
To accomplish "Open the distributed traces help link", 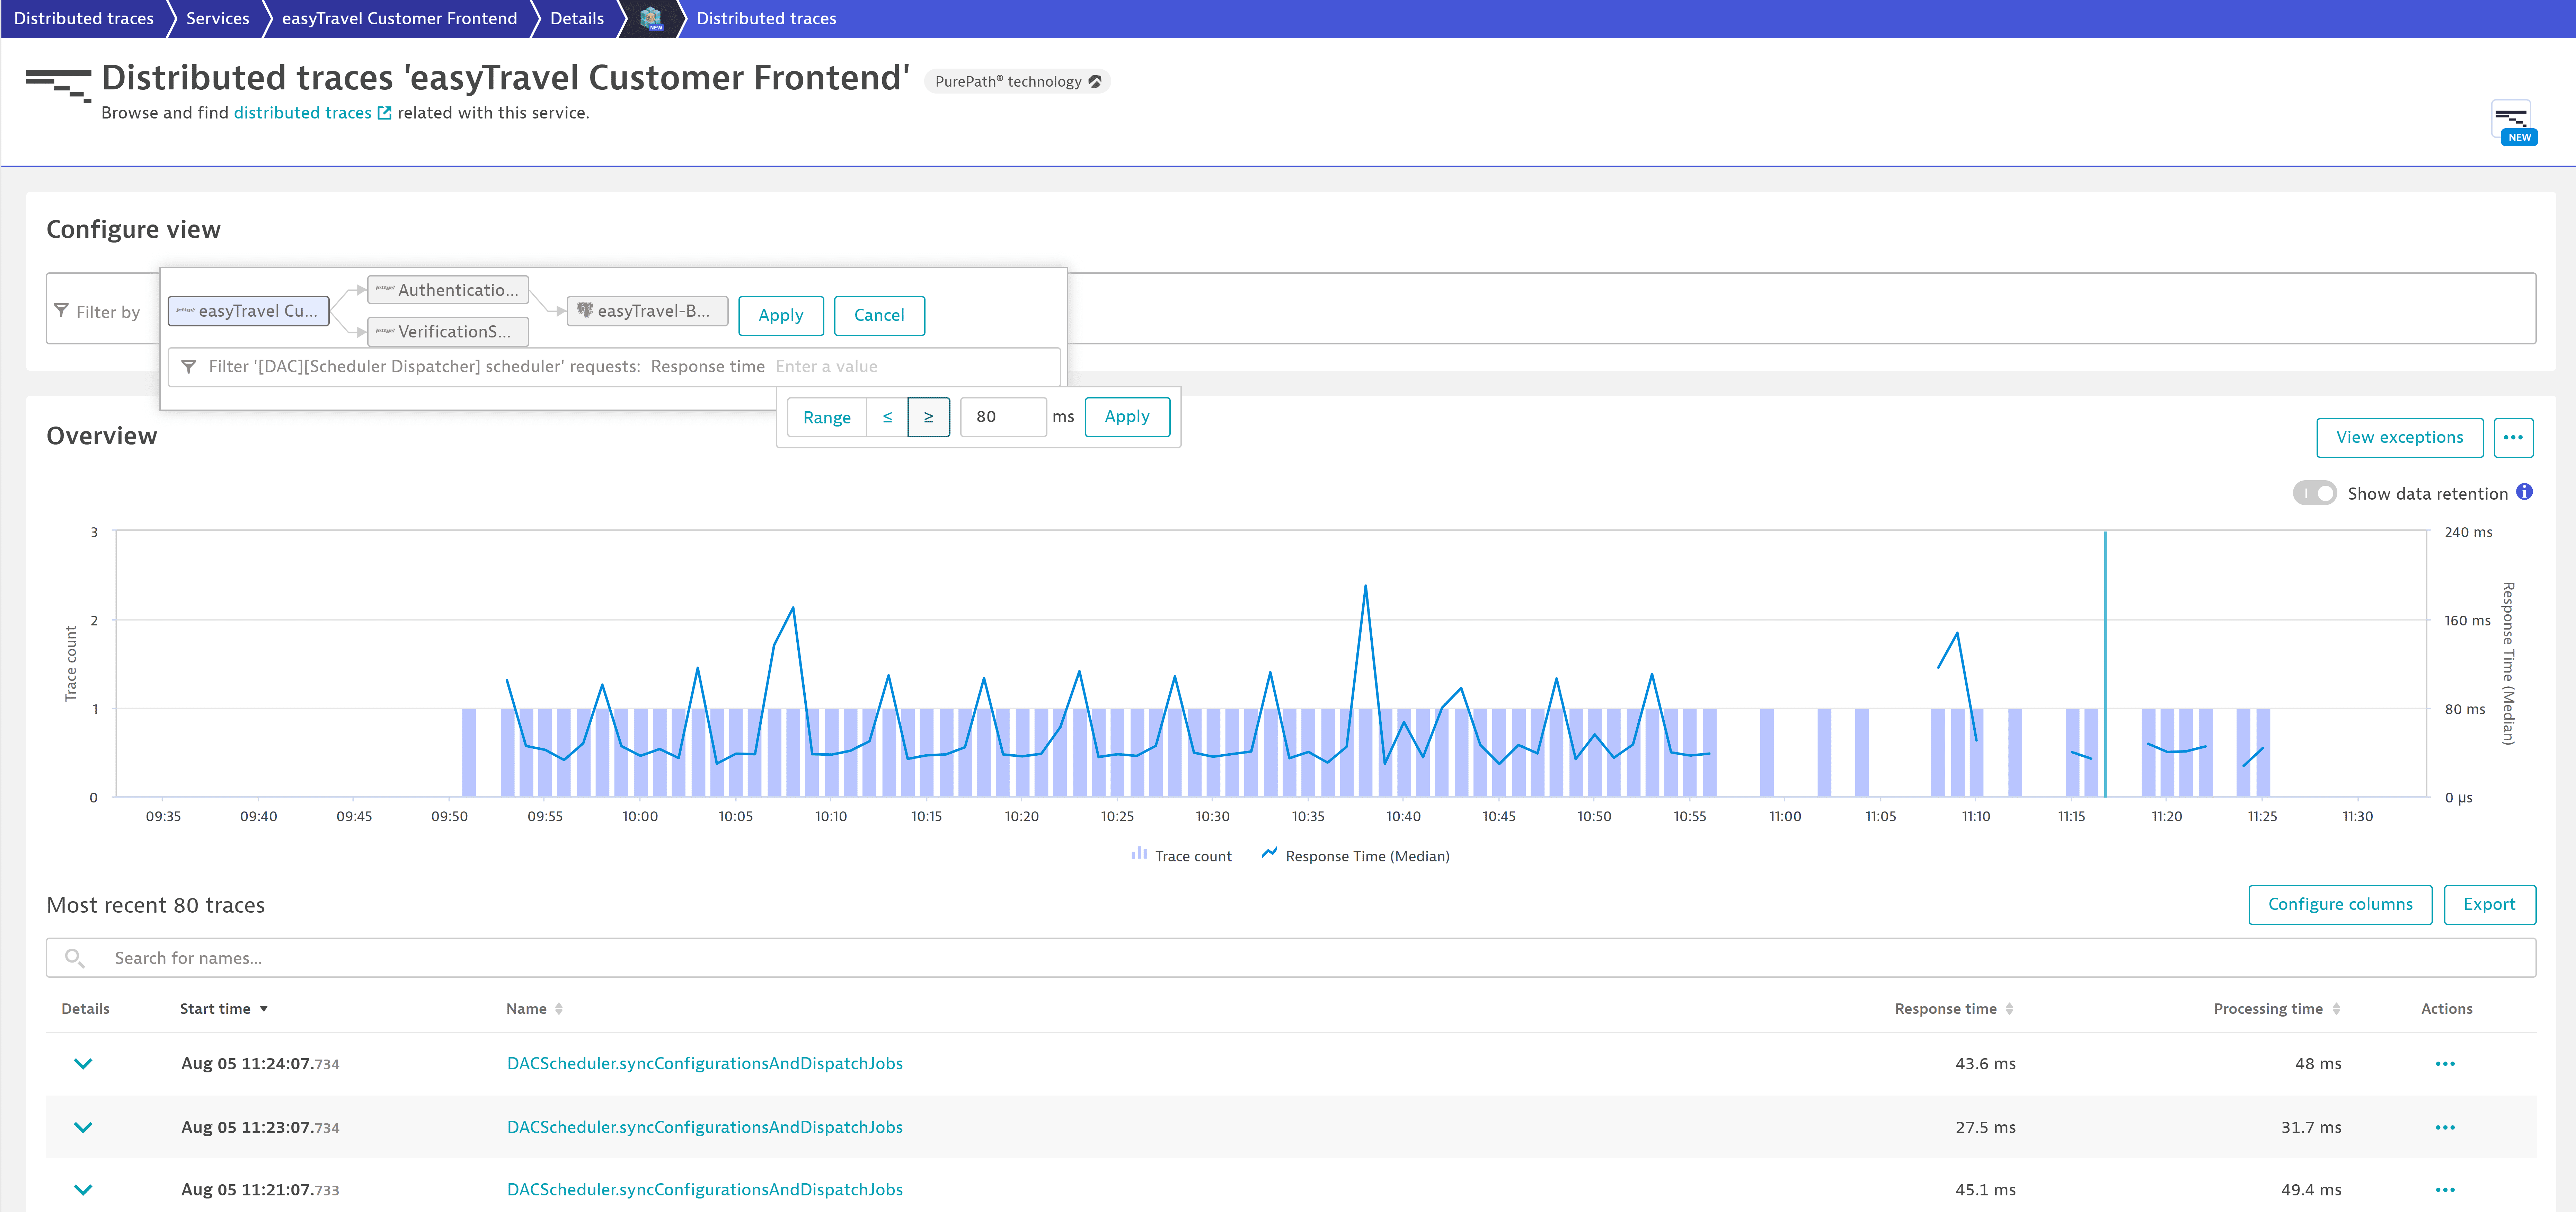I will pyautogui.click(x=312, y=113).
